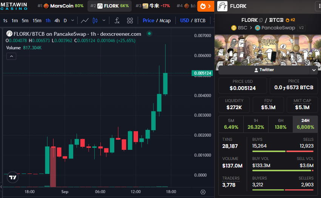
Task: Open the fx indicators menu
Action: tap(117, 20)
